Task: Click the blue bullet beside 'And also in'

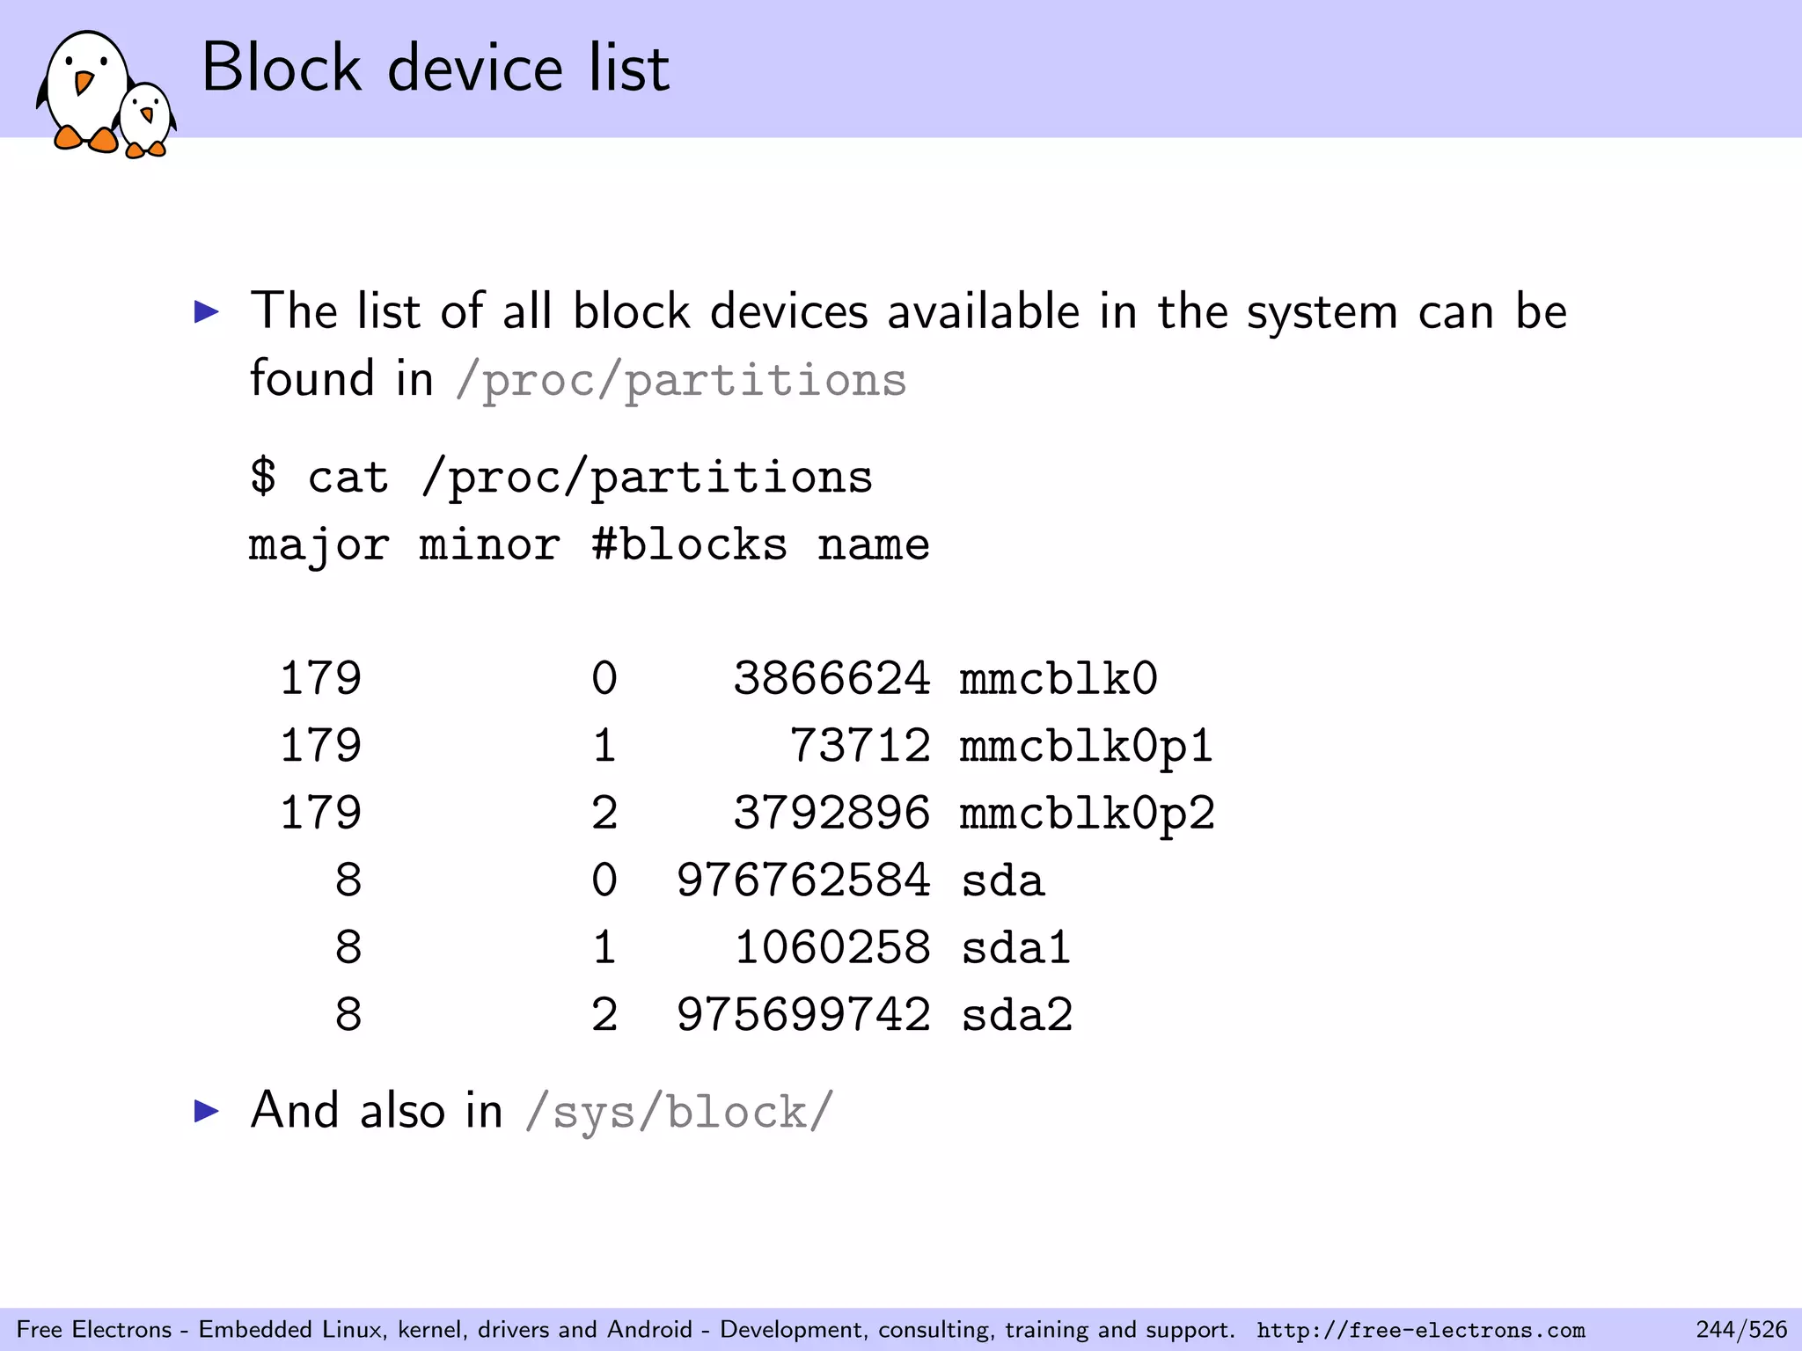Action: click(x=207, y=1111)
